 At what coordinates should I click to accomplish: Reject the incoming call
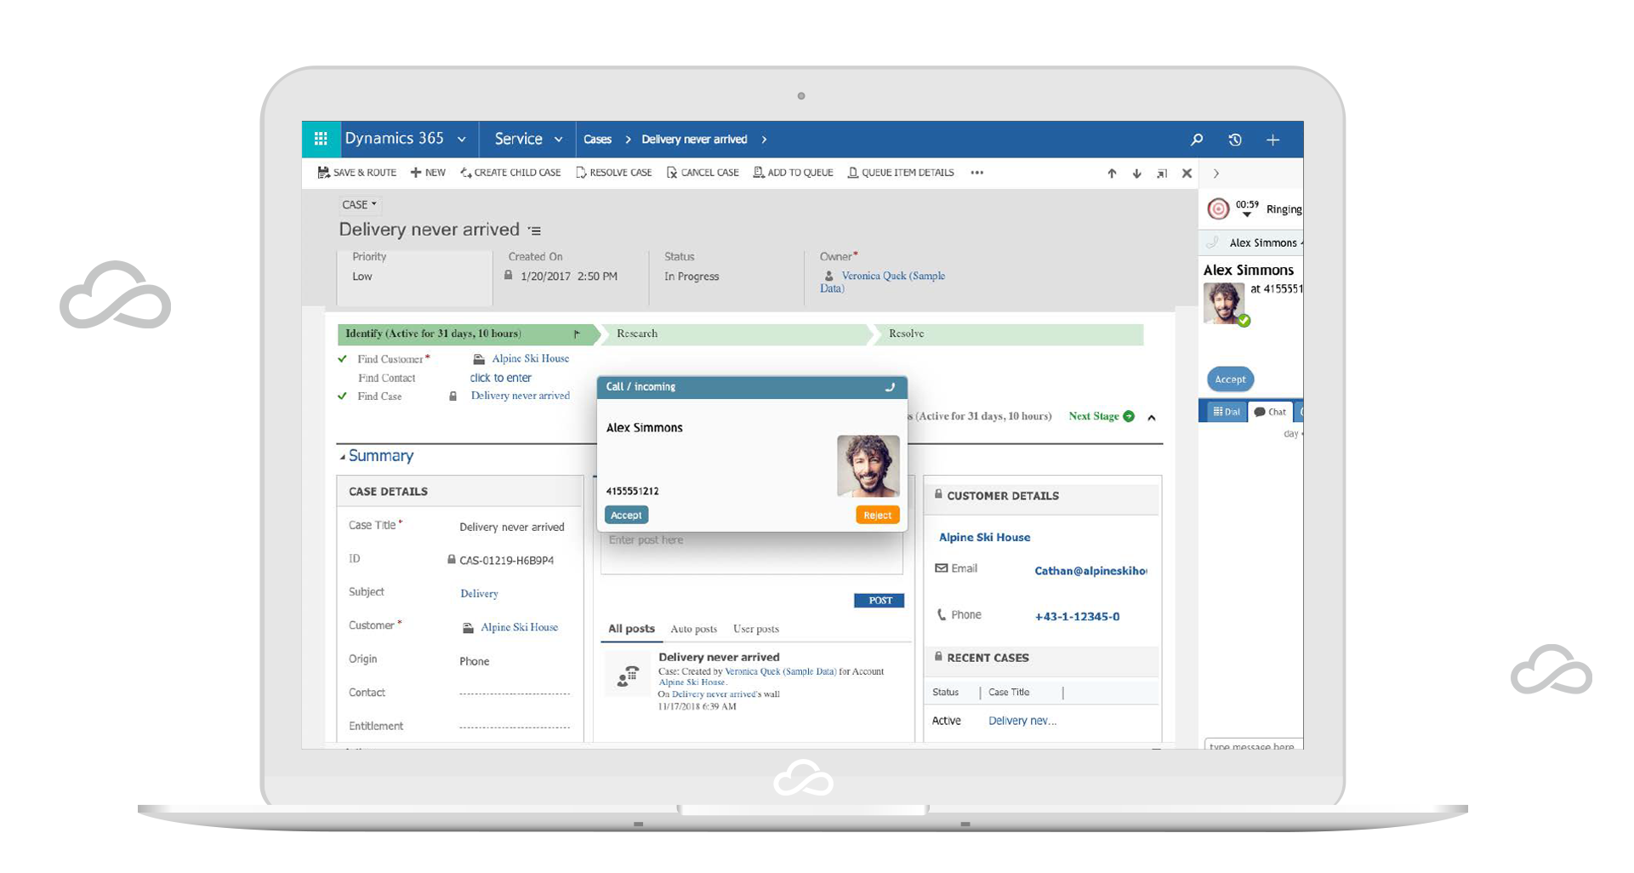877,515
